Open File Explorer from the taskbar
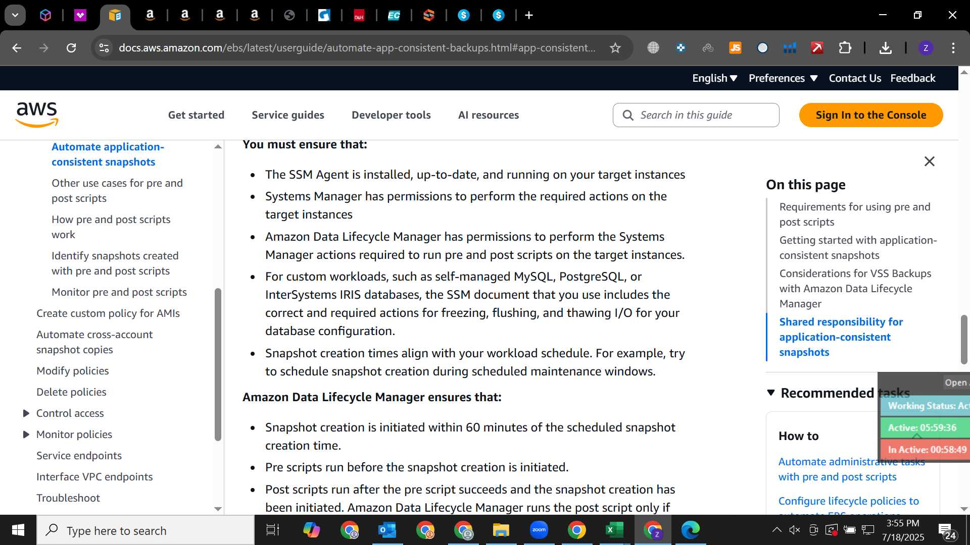 (501, 530)
